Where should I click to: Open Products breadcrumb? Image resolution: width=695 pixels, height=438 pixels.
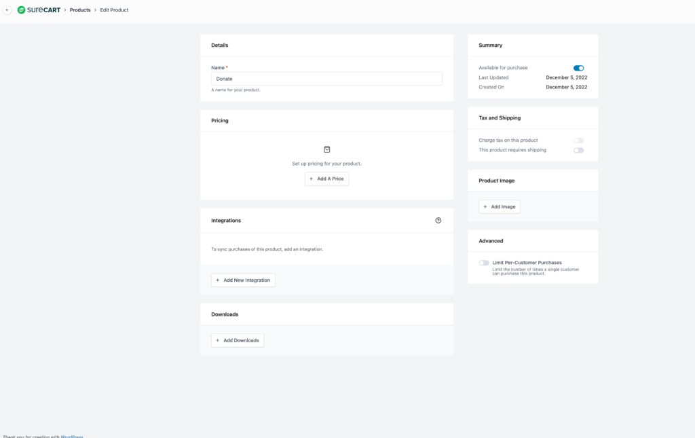point(80,10)
